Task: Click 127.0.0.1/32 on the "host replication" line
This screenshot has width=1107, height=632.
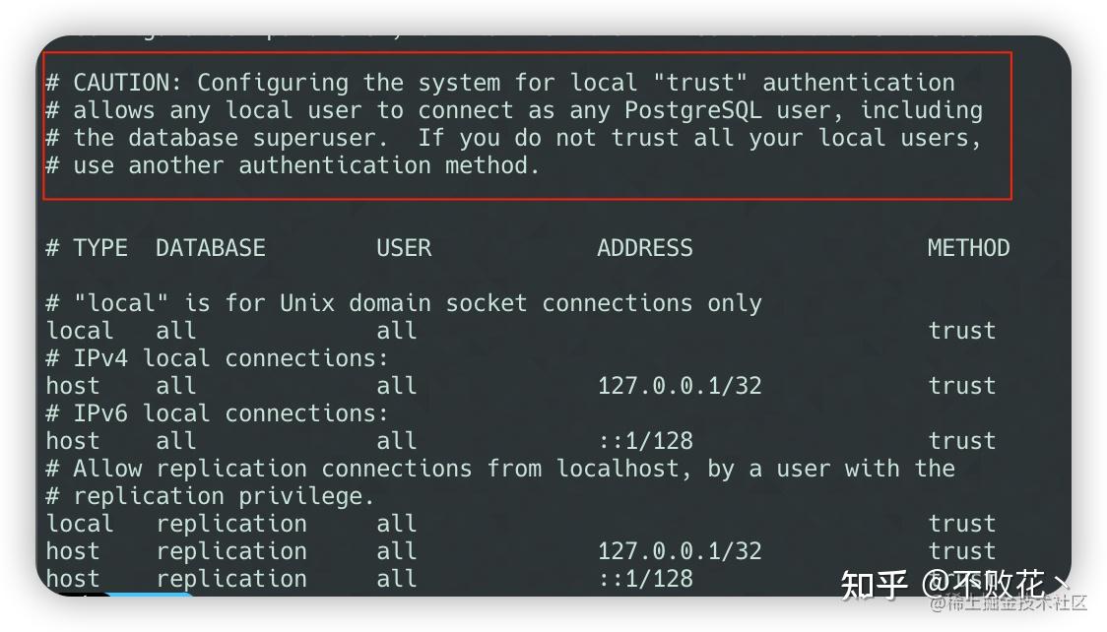Action: 680,551
